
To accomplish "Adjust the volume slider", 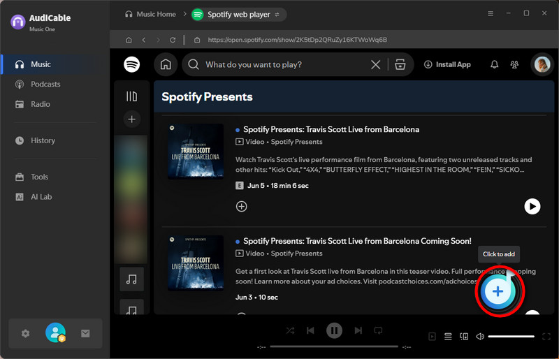I will coord(511,337).
